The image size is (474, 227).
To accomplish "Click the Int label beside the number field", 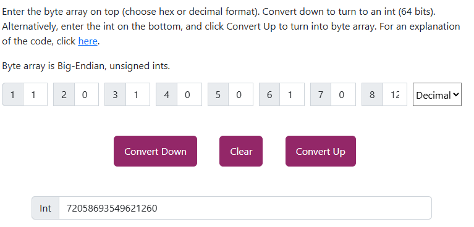I will tap(45, 208).
